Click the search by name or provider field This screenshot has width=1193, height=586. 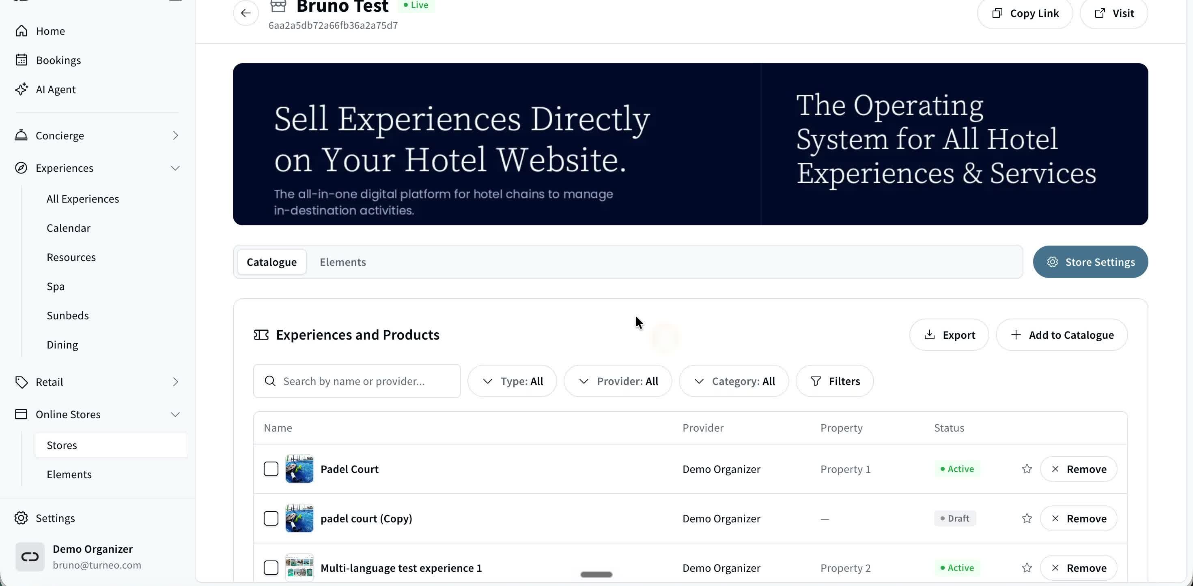(x=357, y=381)
